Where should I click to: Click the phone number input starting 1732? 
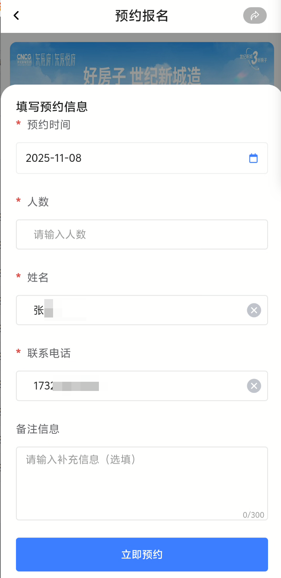[x=130, y=386]
